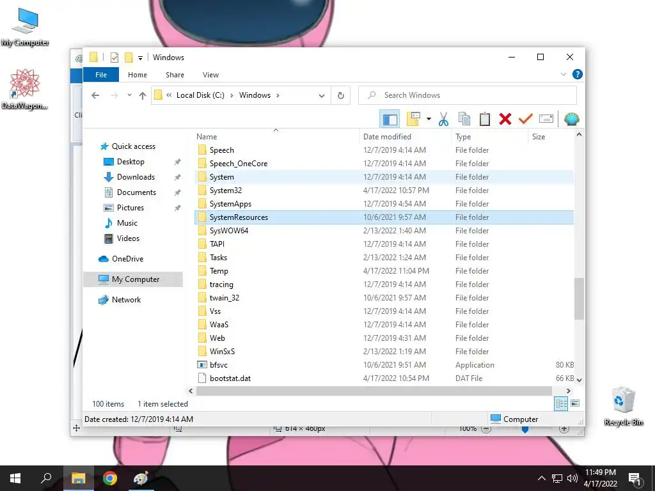Viewport: 655px width, 491px height.
Task: Click the scissors Cut icon
Action: tap(444, 120)
